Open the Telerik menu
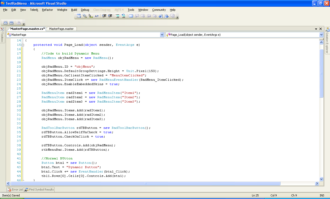Screen dimensions: 330x199 (x=34, y=10)
